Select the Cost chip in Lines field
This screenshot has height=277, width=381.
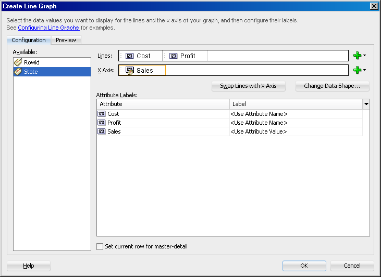click(141, 56)
